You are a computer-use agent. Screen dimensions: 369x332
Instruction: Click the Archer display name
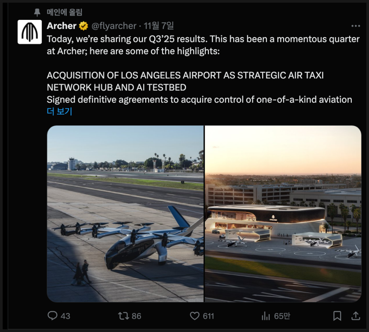[61, 26]
